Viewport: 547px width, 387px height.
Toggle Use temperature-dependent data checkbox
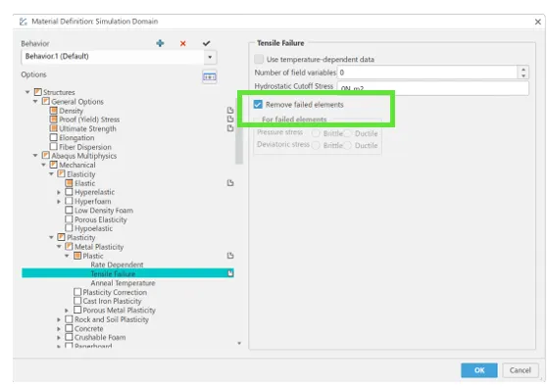pos(259,59)
